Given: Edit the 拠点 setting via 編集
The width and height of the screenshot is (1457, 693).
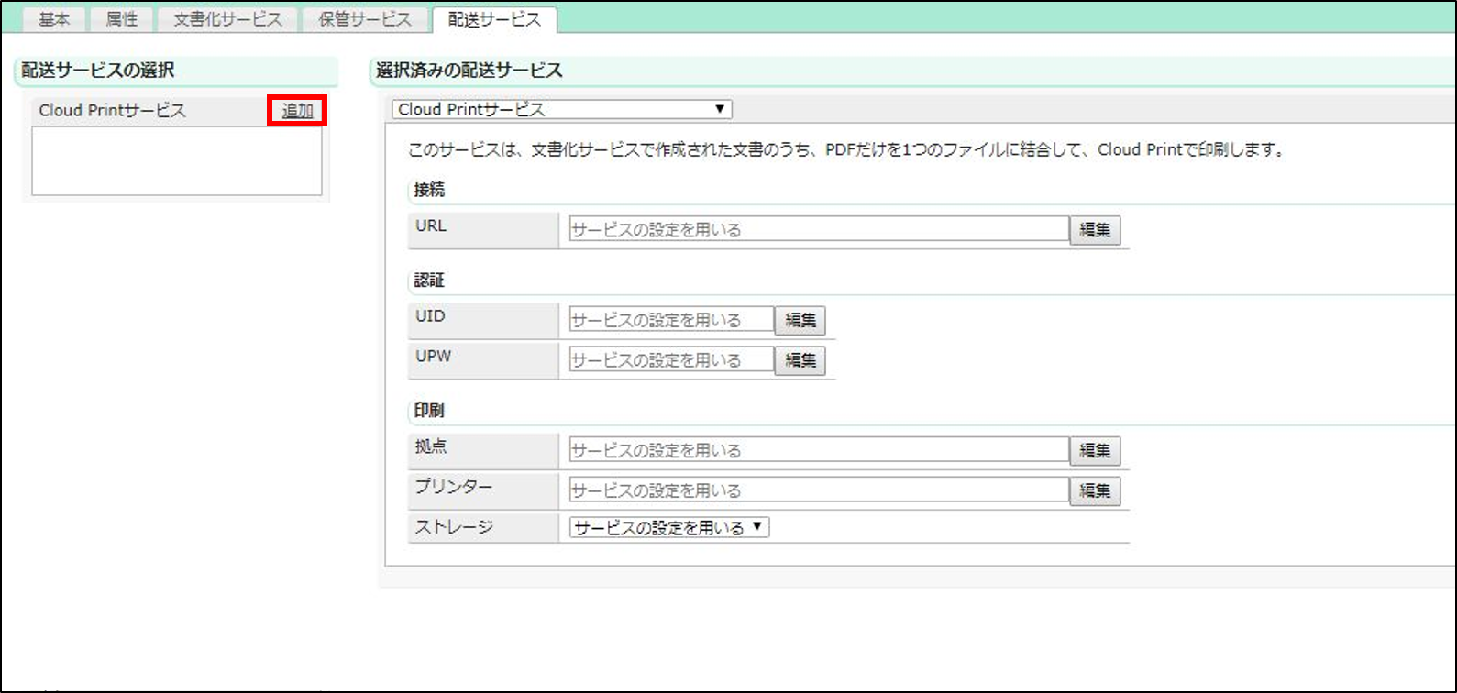Looking at the screenshot, I should pos(1095,451).
